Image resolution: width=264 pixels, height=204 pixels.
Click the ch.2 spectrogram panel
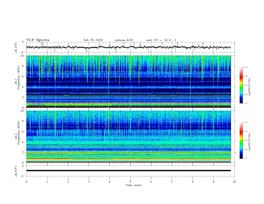[x=128, y=137]
